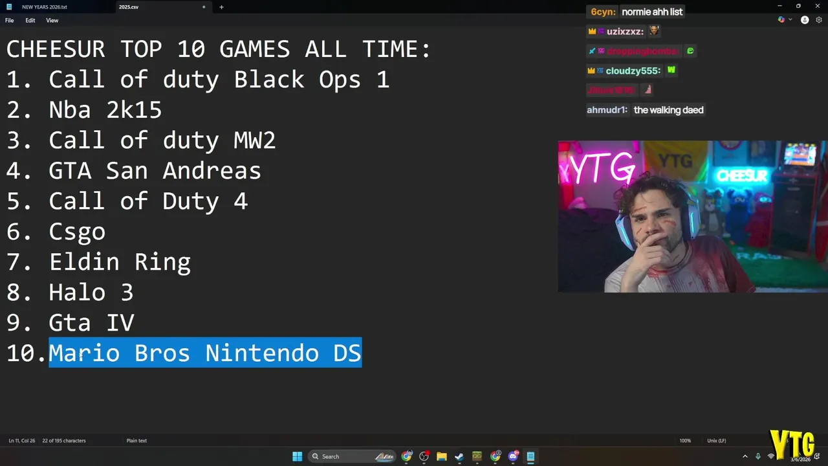Viewport: 828px width, 466px height.
Task: Open File Explorer from the taskbar
Action: (x=442, y=456)
